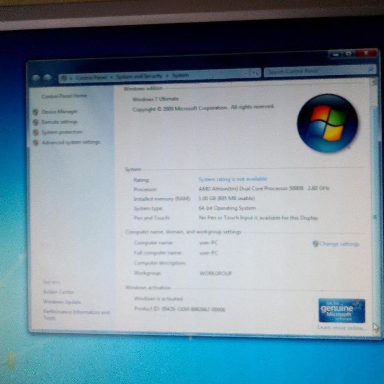Click Windows is activated text

[159, 299]
